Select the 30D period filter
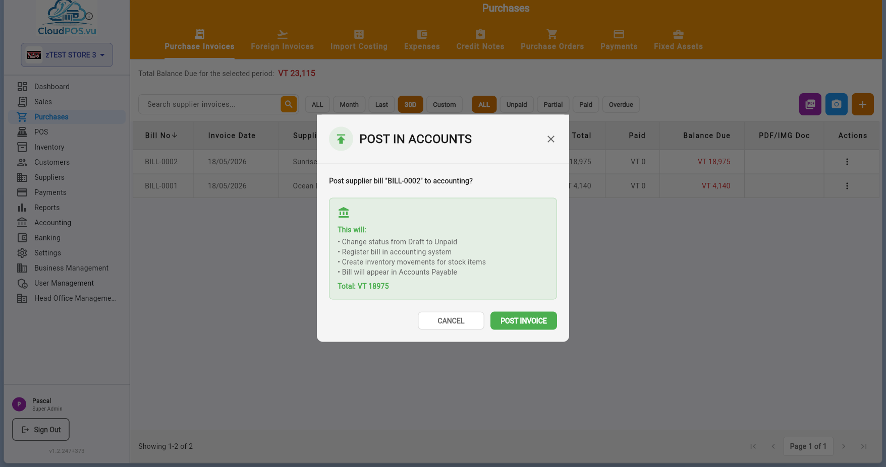 pyautogui.click(x=410, y=105)
